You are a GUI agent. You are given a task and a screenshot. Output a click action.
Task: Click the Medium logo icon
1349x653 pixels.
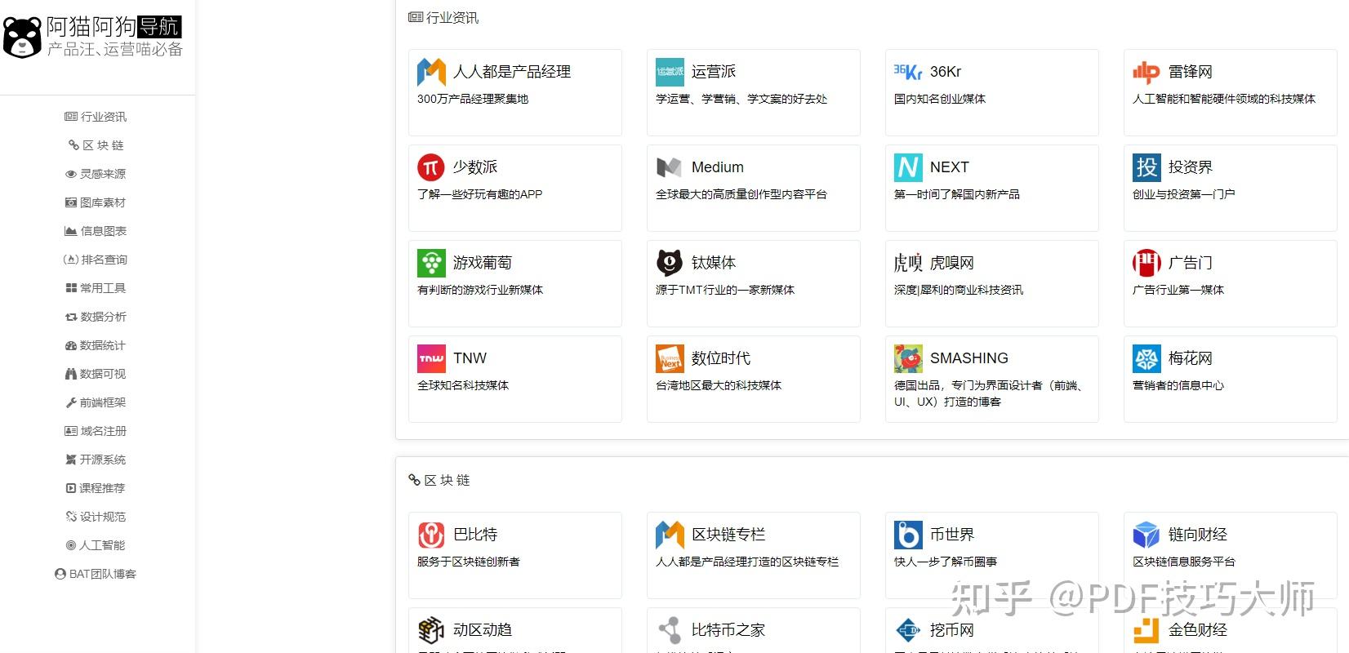(x=670, y=167)
